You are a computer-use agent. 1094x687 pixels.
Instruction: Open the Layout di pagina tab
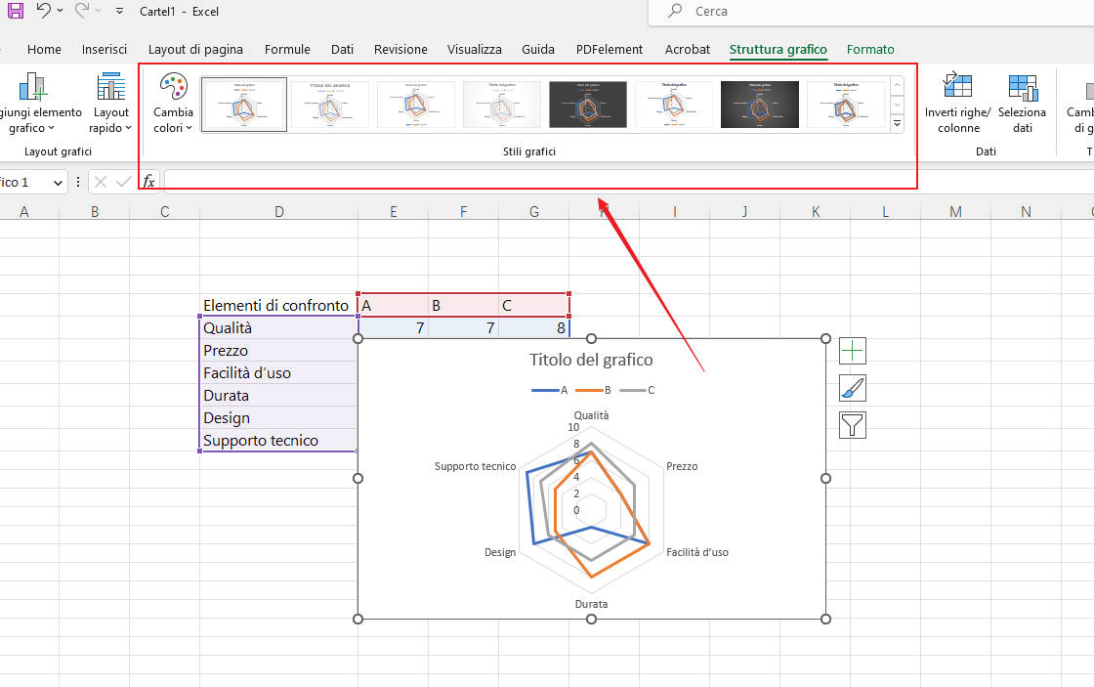tap(195, 49)
